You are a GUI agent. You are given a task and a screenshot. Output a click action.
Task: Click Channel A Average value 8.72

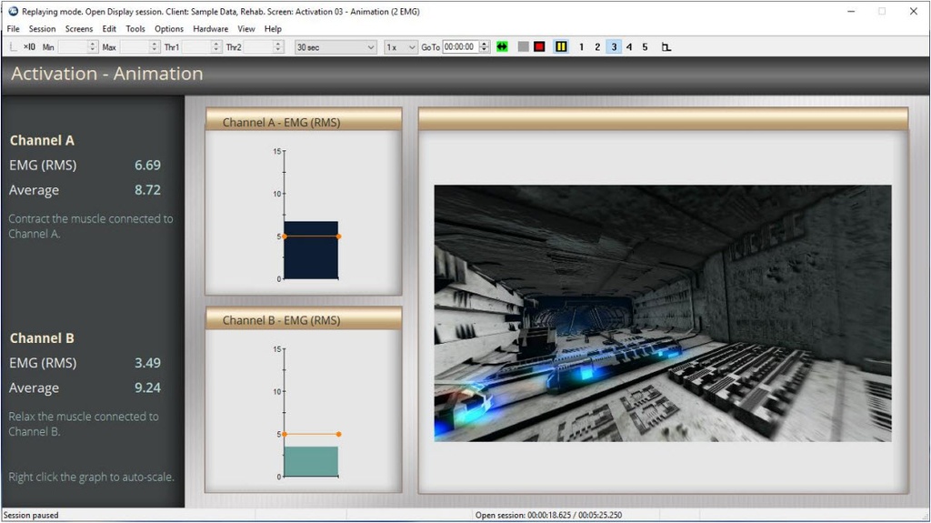click(147, 190)
